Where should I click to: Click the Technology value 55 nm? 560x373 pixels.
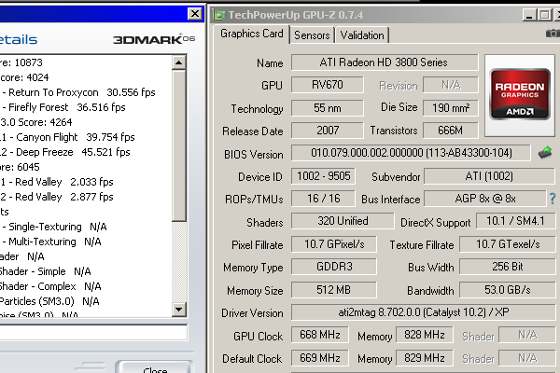[x=328, y=108]
